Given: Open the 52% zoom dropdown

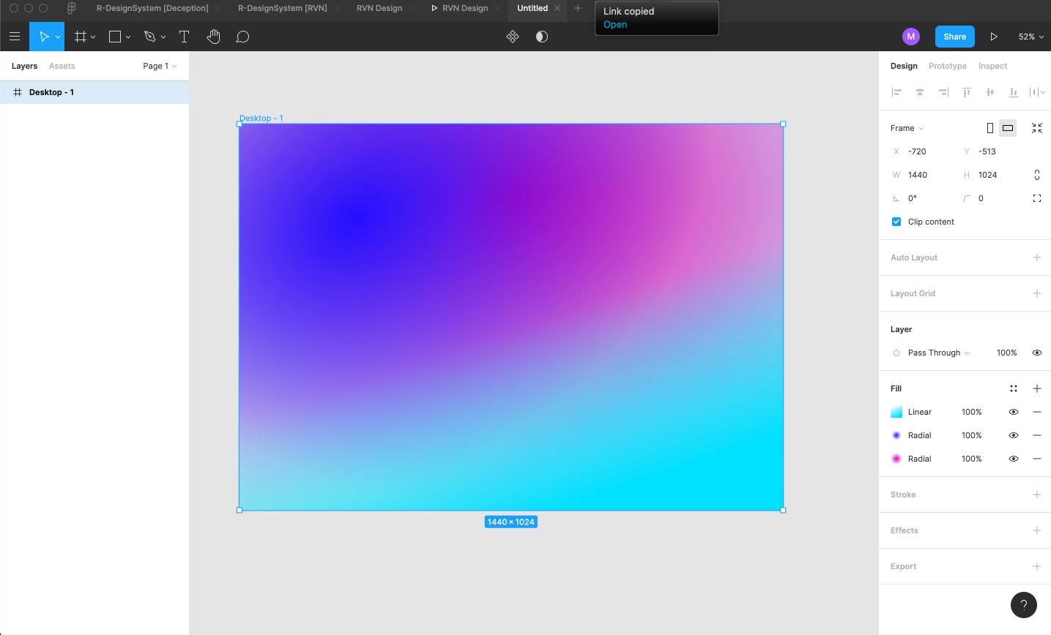Looking at the screenshot, I should point(1030,37).
